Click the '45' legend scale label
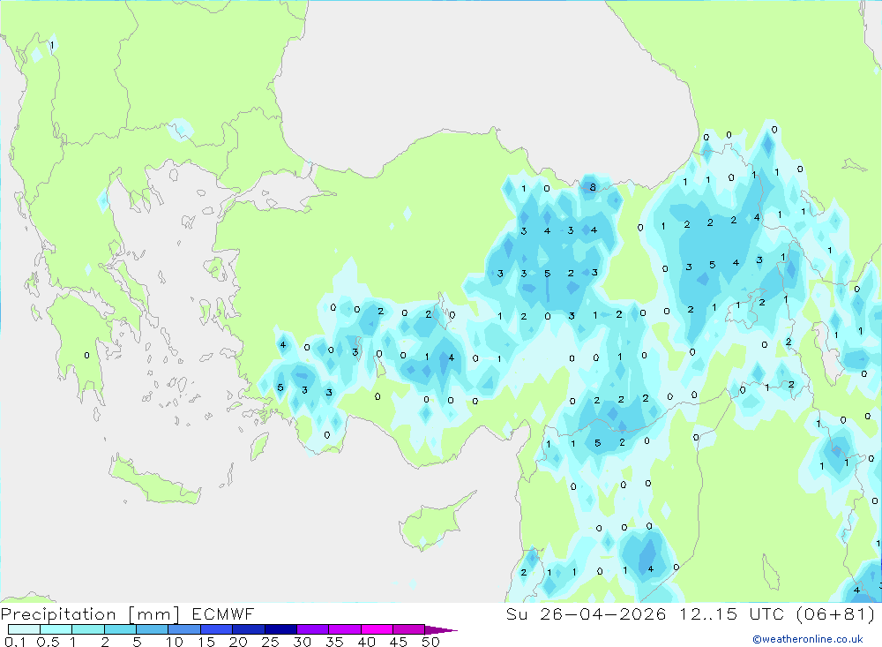Viewport: 882px width, 647px height. (x=399, y=642)
